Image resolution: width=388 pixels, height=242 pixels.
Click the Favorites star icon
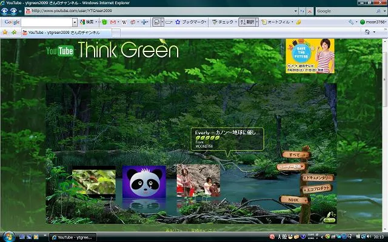(x=5, y=32)
